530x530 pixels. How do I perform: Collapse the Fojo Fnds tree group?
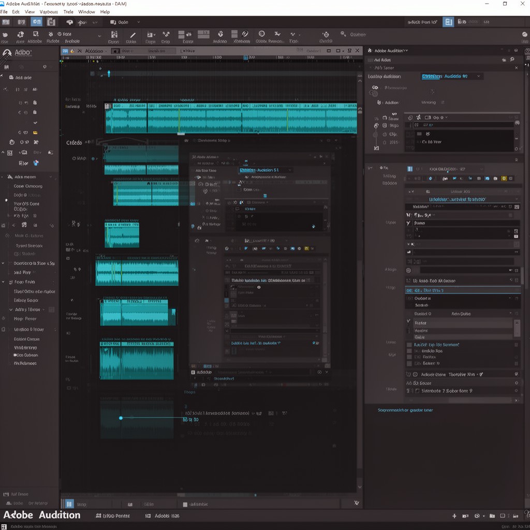click(x=3, y=282)
